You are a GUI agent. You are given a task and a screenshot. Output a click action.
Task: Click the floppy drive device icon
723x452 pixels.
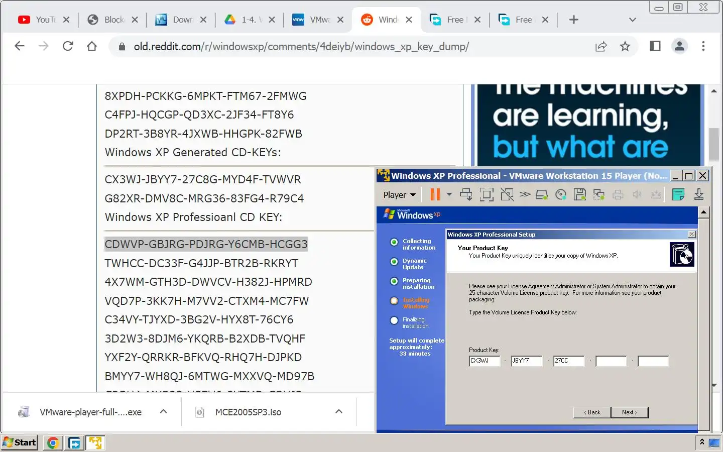click(580, 194)
